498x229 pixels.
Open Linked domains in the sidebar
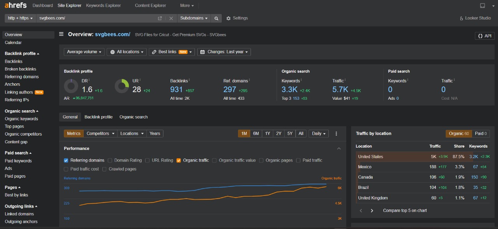(19, 214)
